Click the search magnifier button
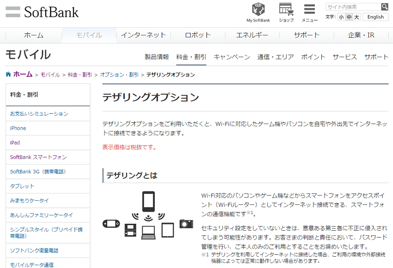393x268 pixels. (385, 7)
